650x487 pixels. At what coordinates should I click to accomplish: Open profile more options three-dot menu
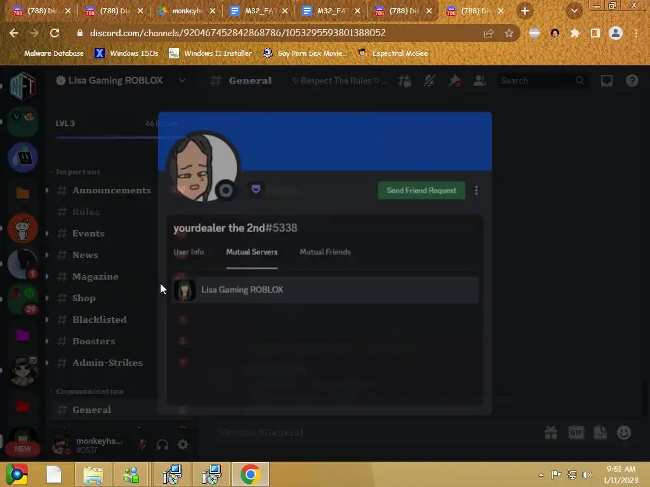pos(476,190)
